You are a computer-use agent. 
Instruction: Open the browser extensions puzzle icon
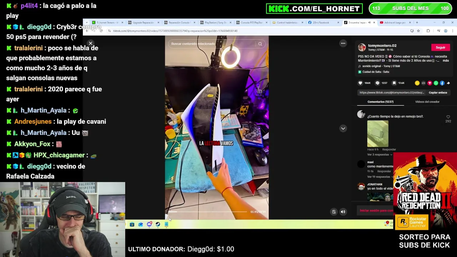pos(428,31)
